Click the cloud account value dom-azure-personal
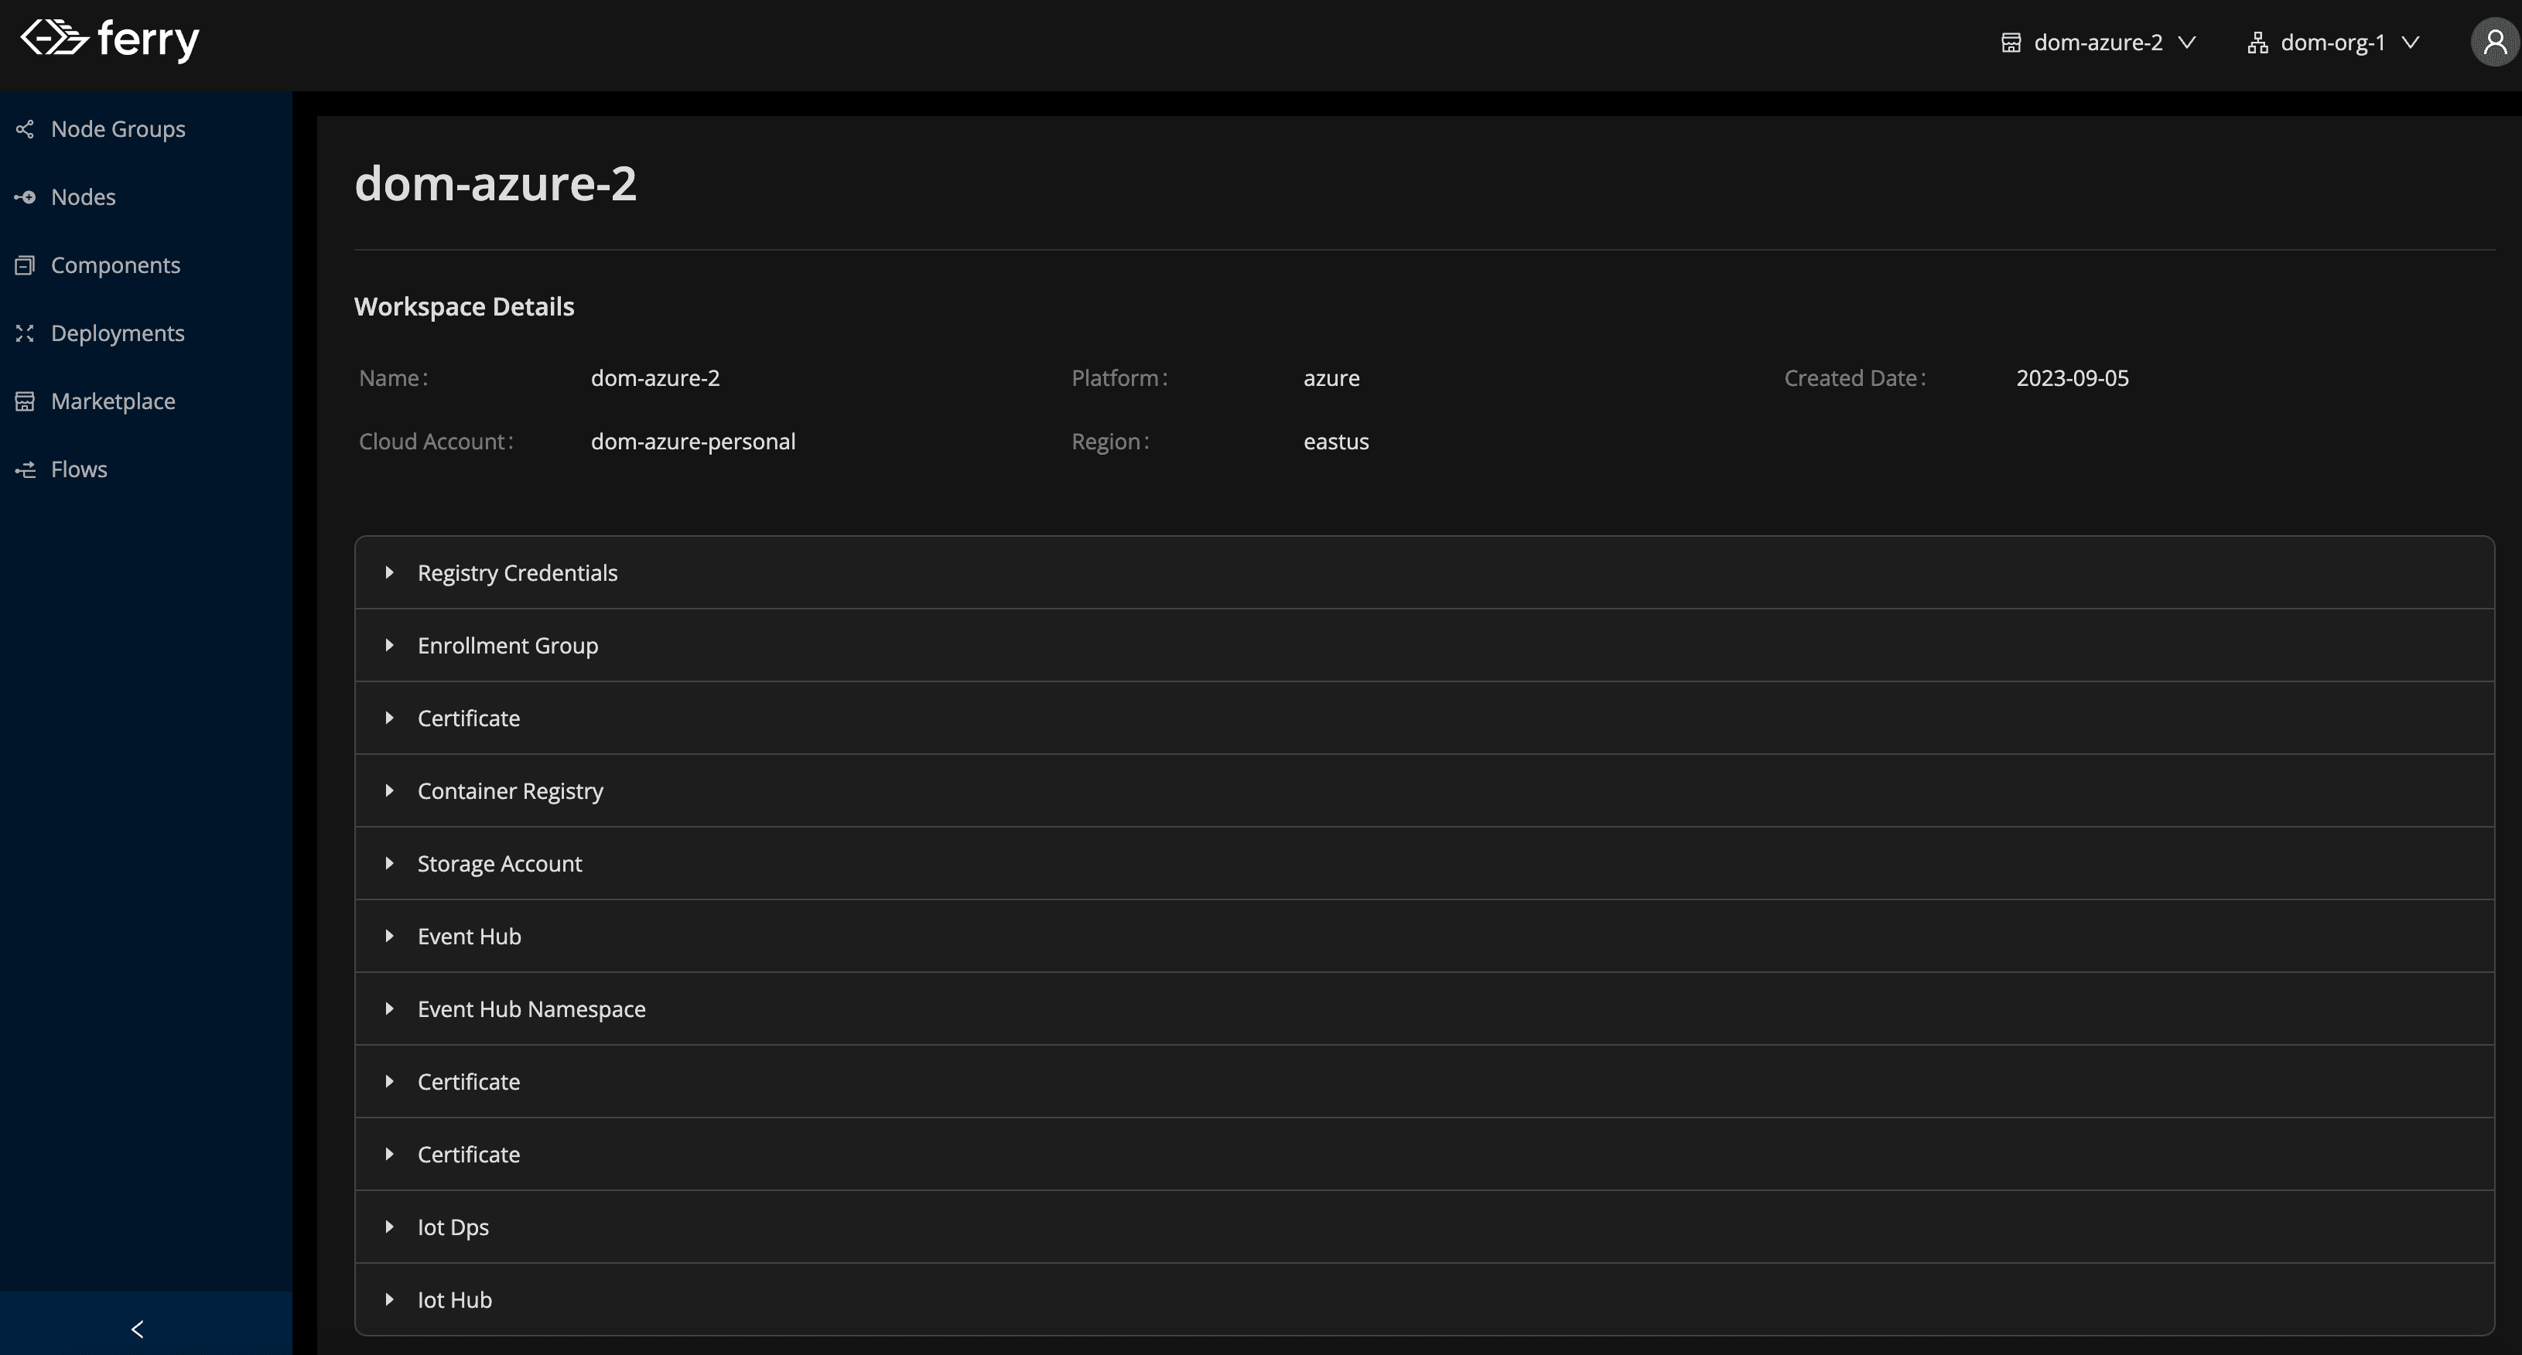Image resolution: width=2522 pixels, height=1355 pixels. click(x=693, y=442)
